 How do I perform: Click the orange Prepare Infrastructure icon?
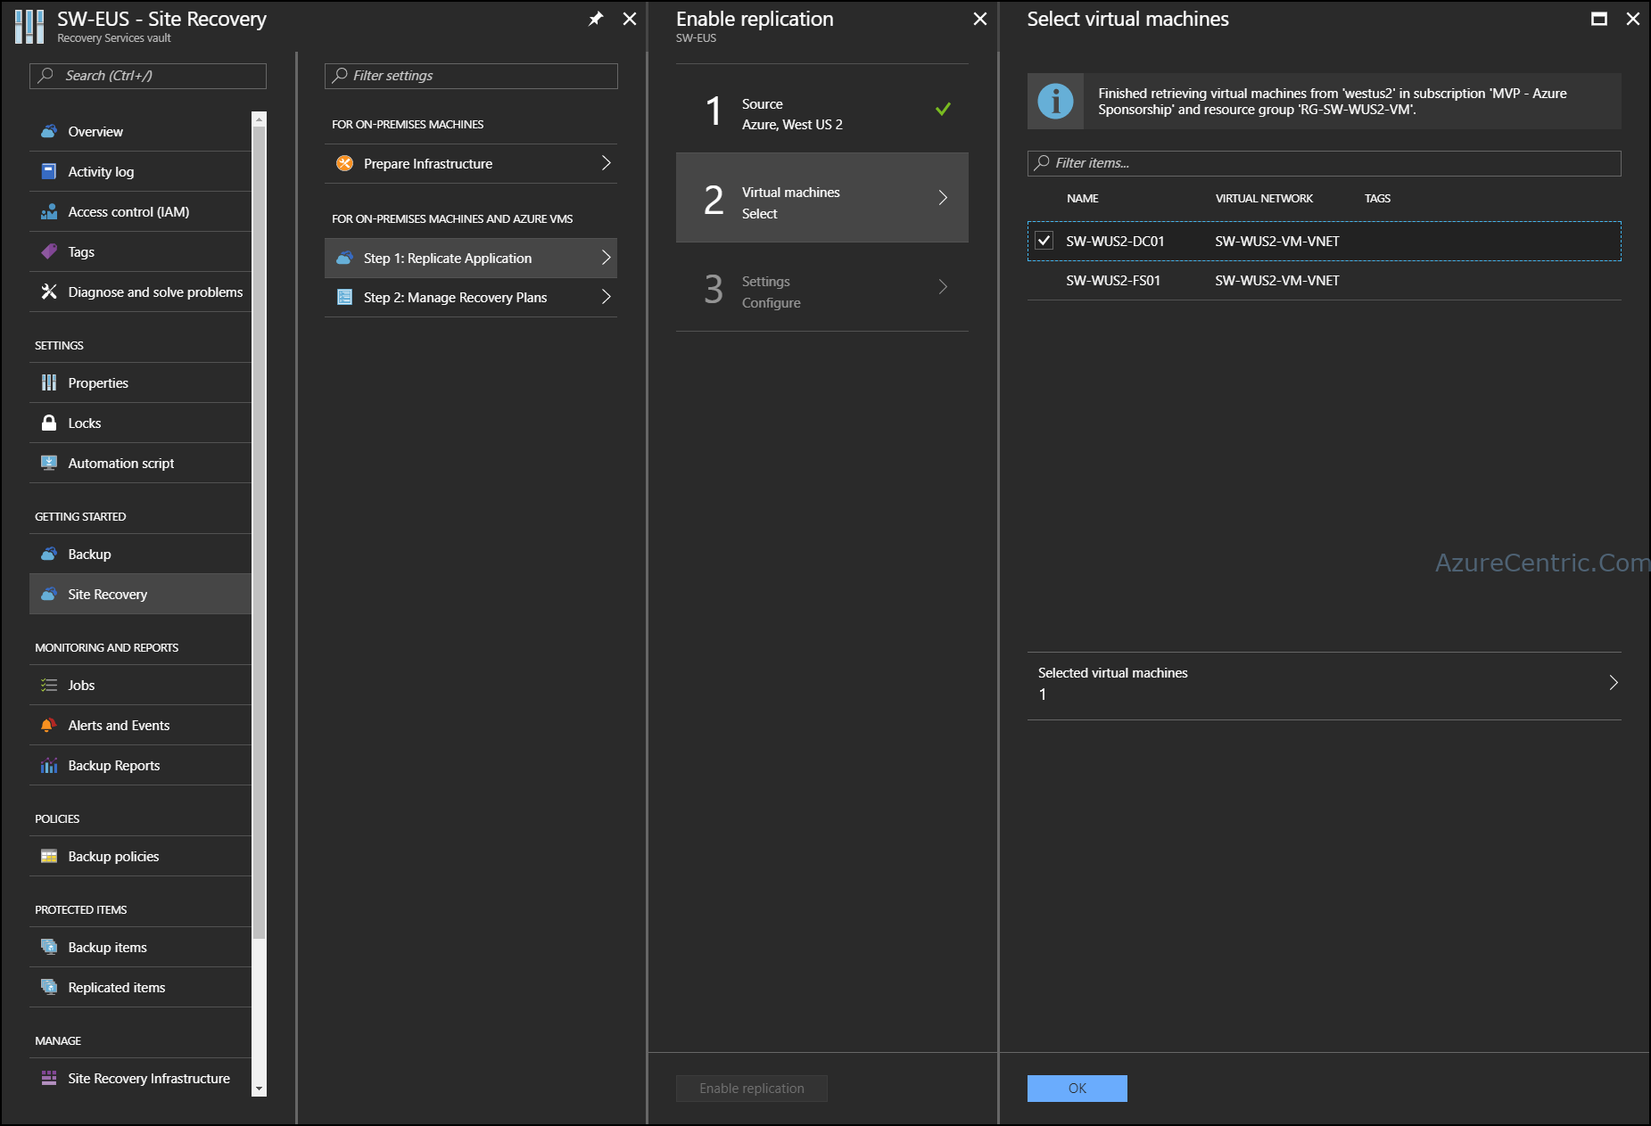click(x=344, y=163)
